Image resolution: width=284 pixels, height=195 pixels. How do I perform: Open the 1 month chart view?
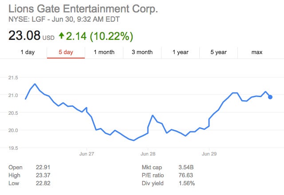click(104, 52)
